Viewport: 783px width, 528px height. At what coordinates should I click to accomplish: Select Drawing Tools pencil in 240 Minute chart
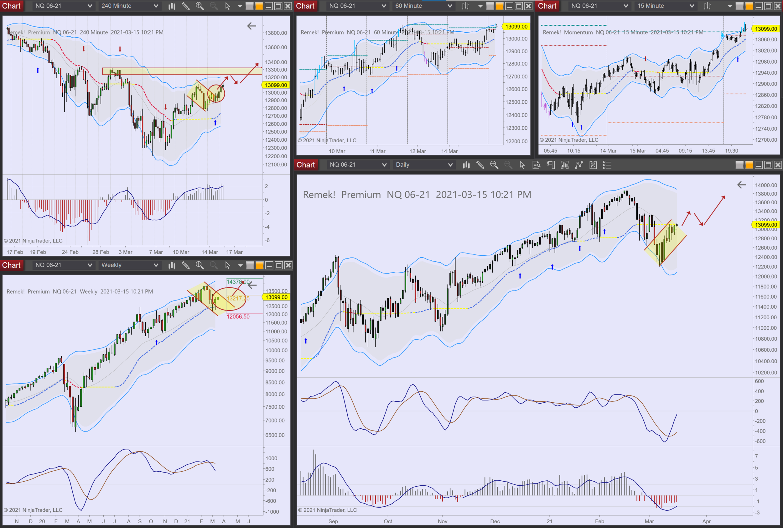[x=186, y=6]
